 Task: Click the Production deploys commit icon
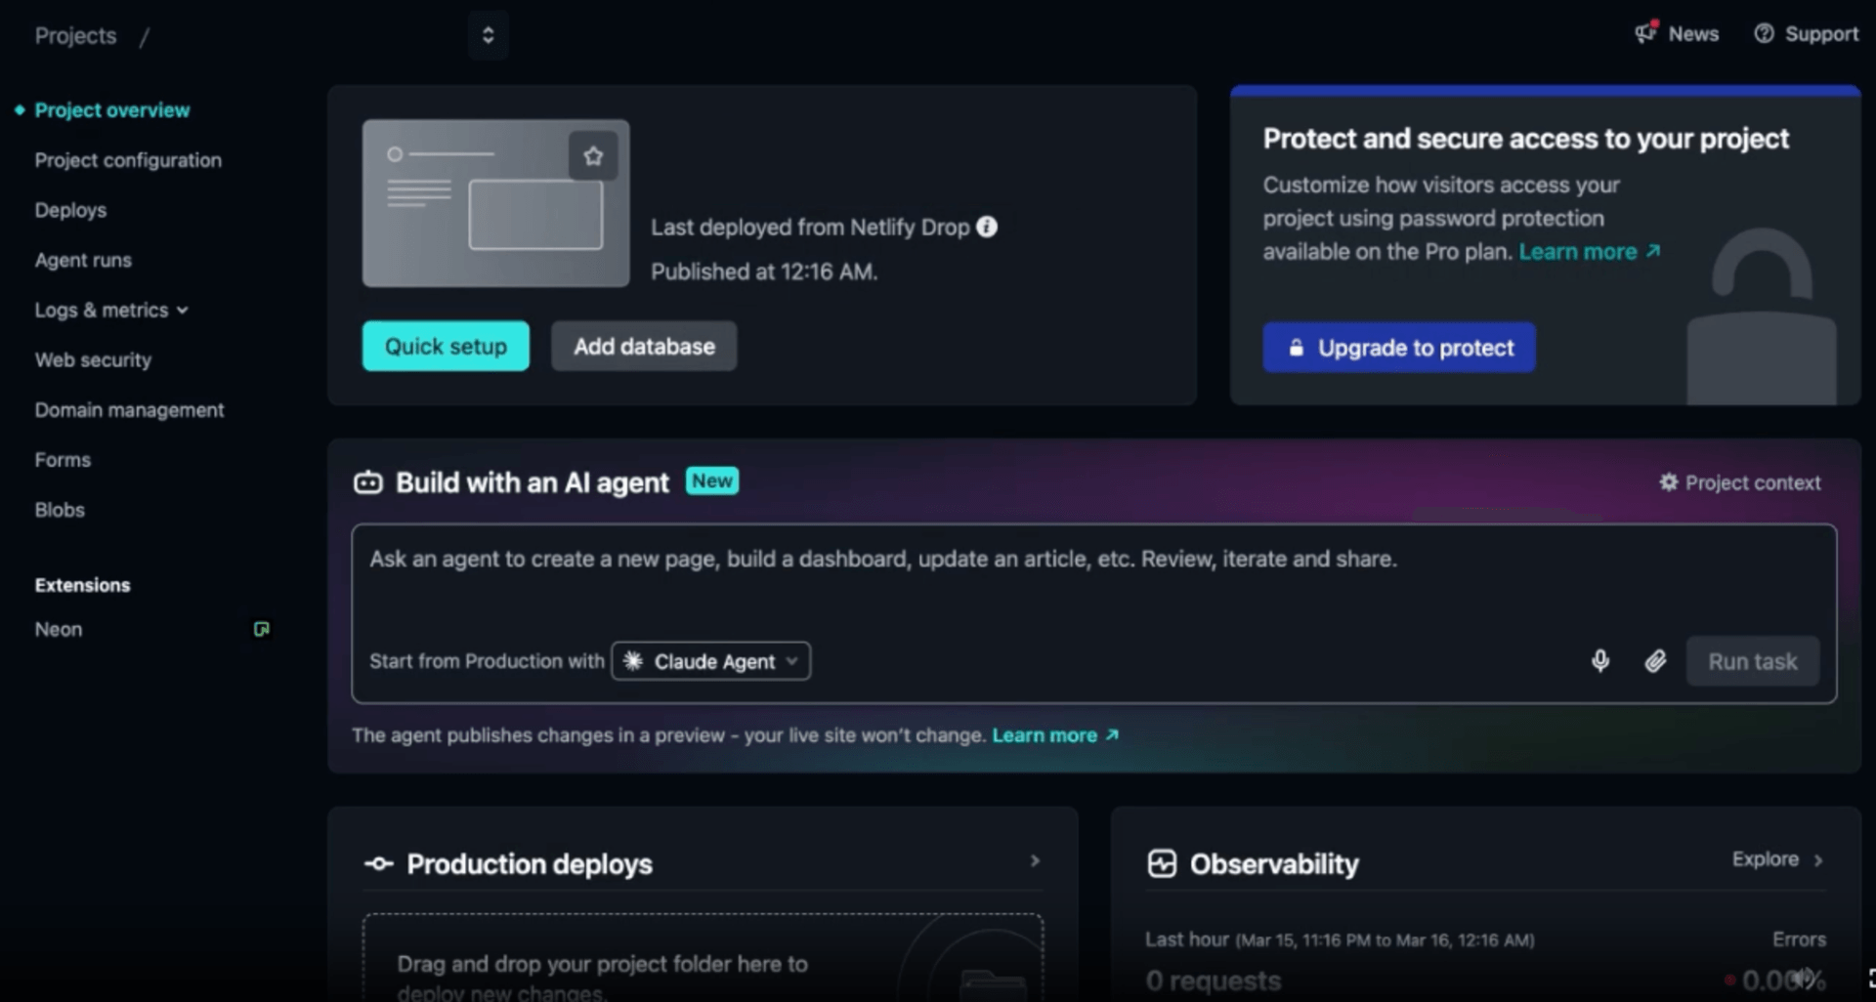coord(378,863)
